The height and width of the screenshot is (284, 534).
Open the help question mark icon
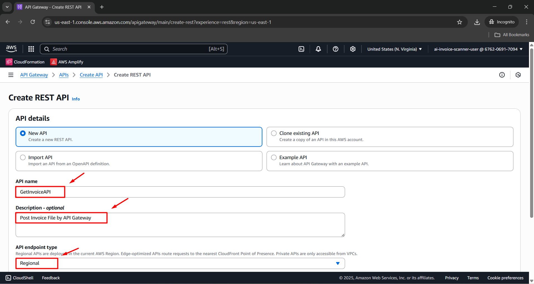[335, 49]
